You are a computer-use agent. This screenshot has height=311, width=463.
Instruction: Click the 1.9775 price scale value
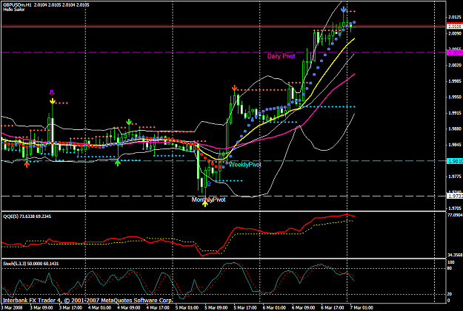455,177
